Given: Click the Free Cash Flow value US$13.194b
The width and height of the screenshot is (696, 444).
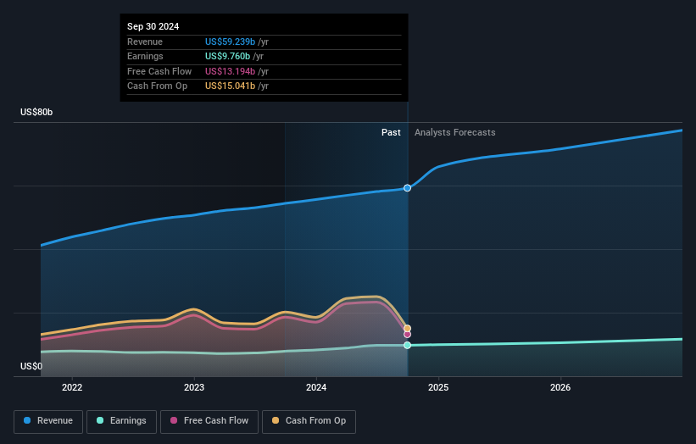Looking at the screenshot, I should click(x=230, y=71).
